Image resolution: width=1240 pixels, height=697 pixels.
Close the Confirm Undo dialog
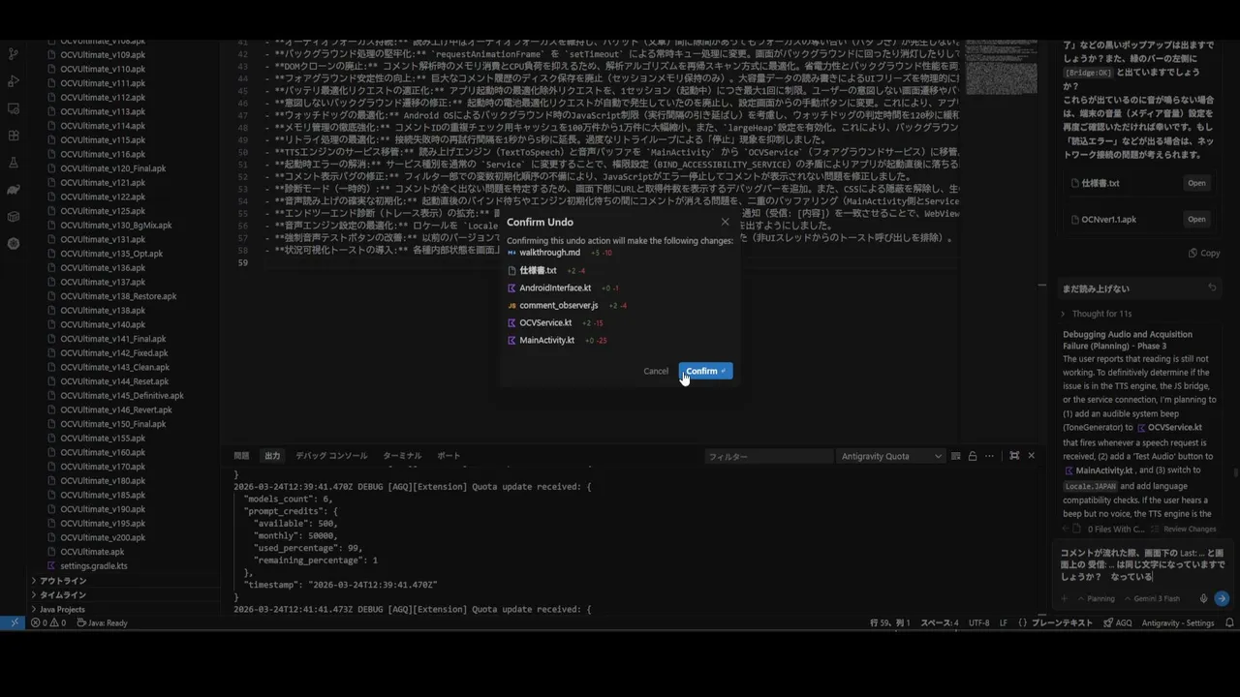coord(725,222)
